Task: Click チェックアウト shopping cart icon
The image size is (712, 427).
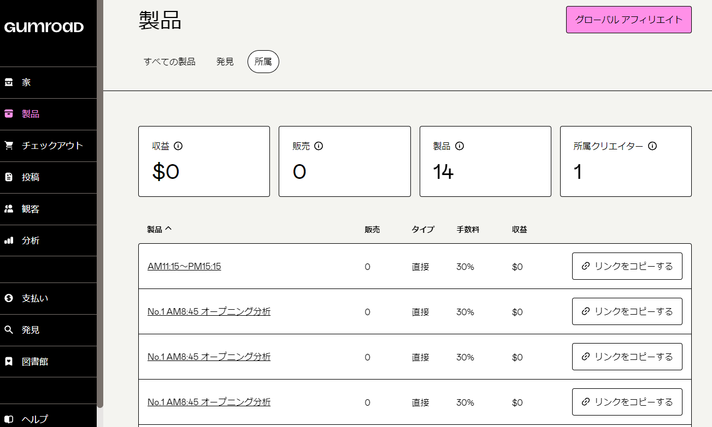Action: pos(9,146)
